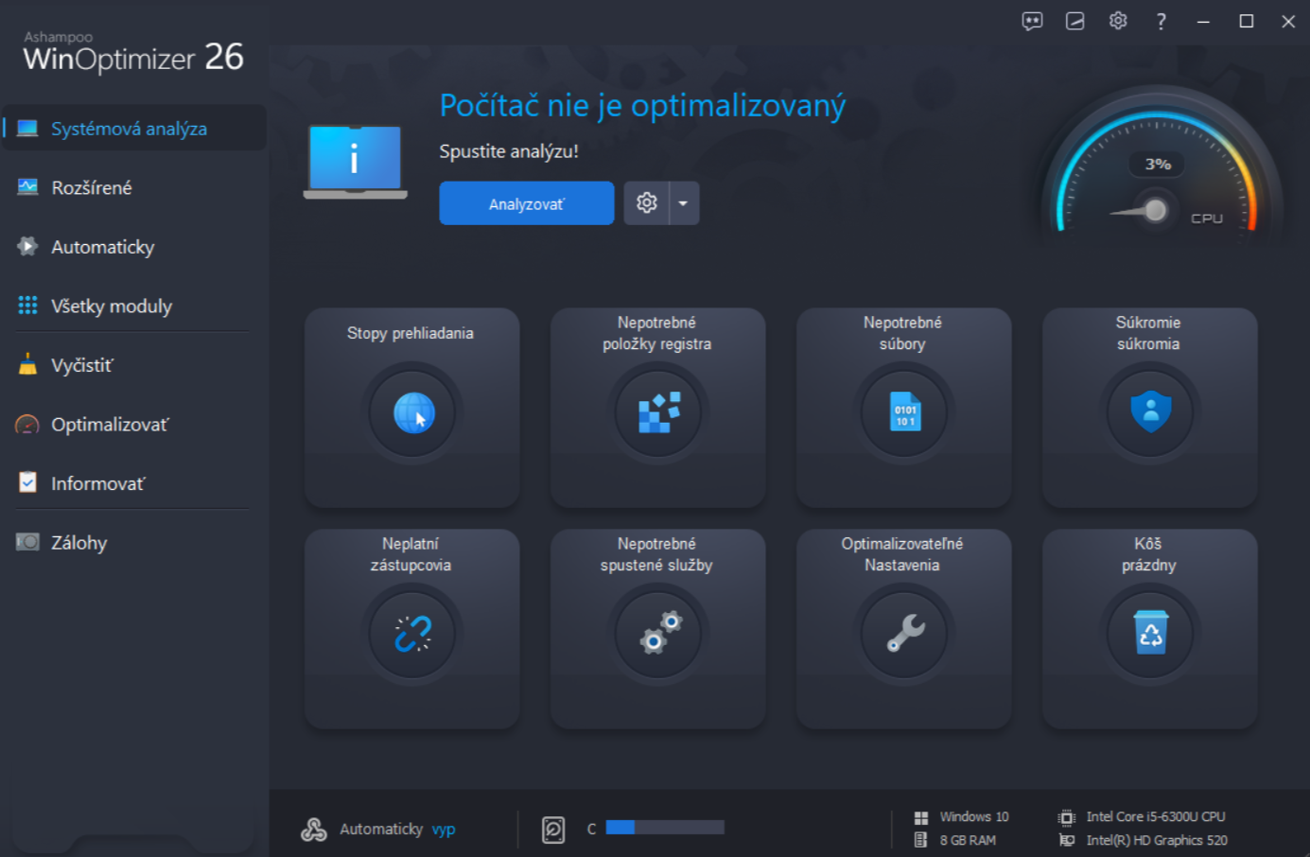Expand the dropdown arrow next to Analyzovať settings
Screen dimensions: 1310x857
click(684, 203)
